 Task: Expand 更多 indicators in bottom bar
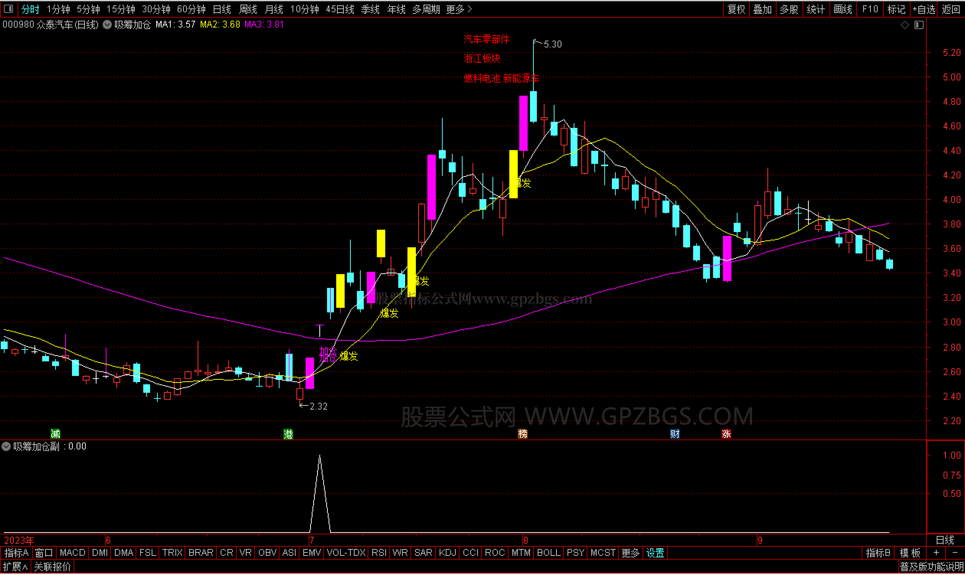pos(630,553)
